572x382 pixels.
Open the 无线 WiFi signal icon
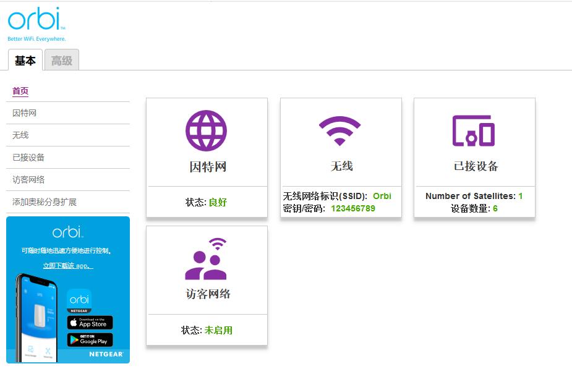(339, 131)
